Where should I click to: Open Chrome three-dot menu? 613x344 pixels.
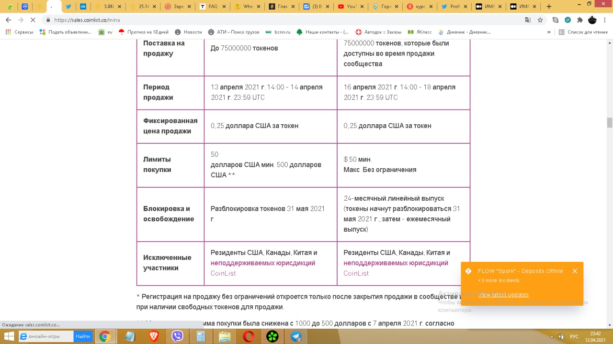click(x=605, y=20)
